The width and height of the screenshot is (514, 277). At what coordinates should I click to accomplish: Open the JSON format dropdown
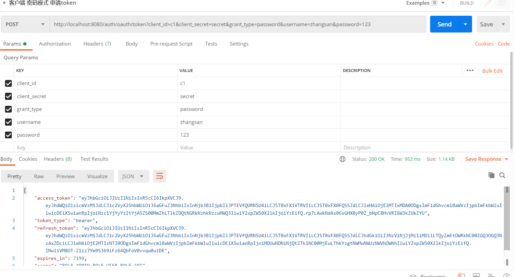point(133,176)
